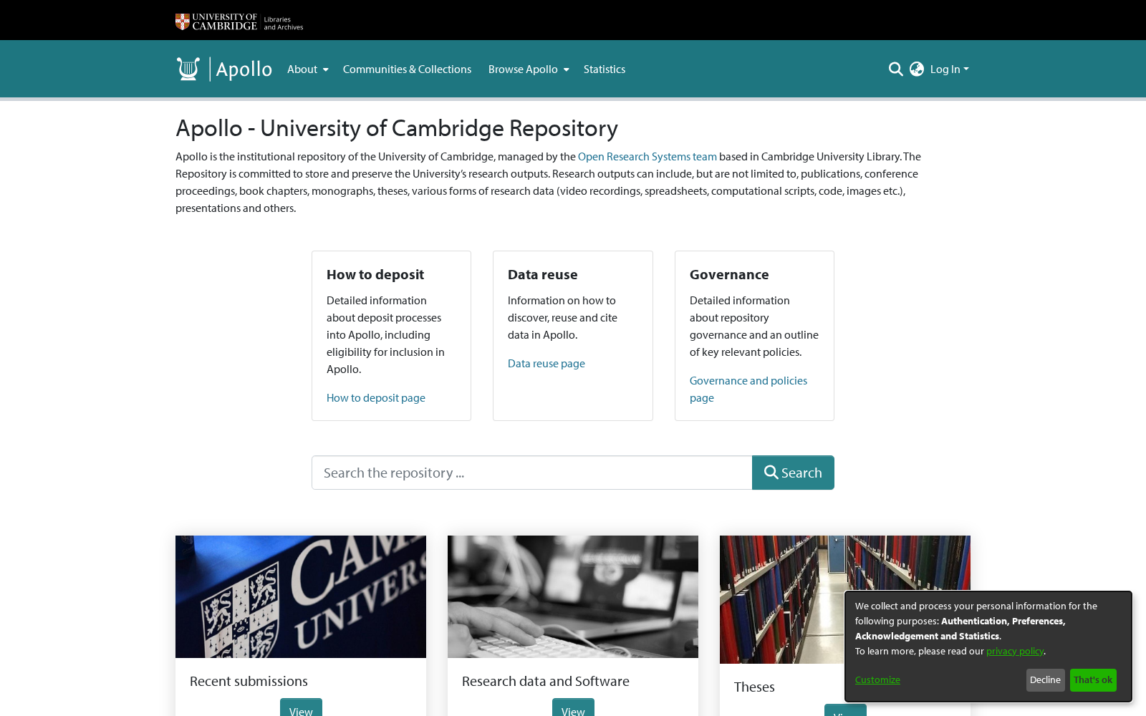Open the How to deposit page link
The image size is (1146, 716).
coord(376,397)
